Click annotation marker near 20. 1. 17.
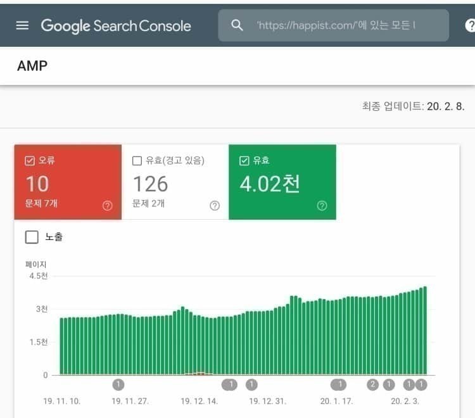This screenshot has height=418, width=475. 340,384
